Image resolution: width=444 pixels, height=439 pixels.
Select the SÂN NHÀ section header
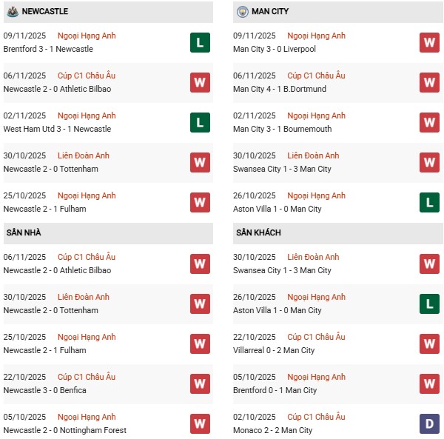(24, 232)
